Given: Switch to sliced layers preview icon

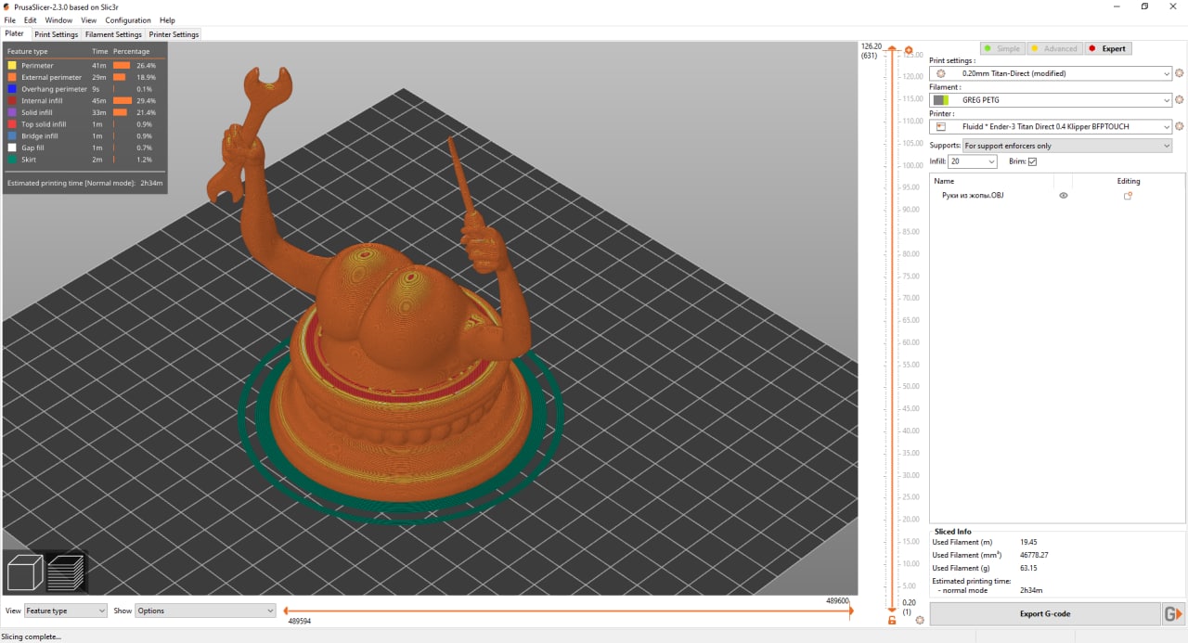Looking at the screenshot, I should click(66, 572).
